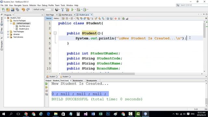Click the Clean and Build Project icon
Image resolution: width=208 pixels, height=117 pixels.
(x=67, y=9)
